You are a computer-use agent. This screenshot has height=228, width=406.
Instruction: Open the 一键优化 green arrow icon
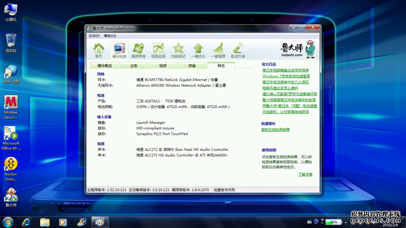point(198,50)
